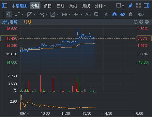The image size is (152, 117).
Task: Click the 7.260 volume axis label
Action: point(12,76)
